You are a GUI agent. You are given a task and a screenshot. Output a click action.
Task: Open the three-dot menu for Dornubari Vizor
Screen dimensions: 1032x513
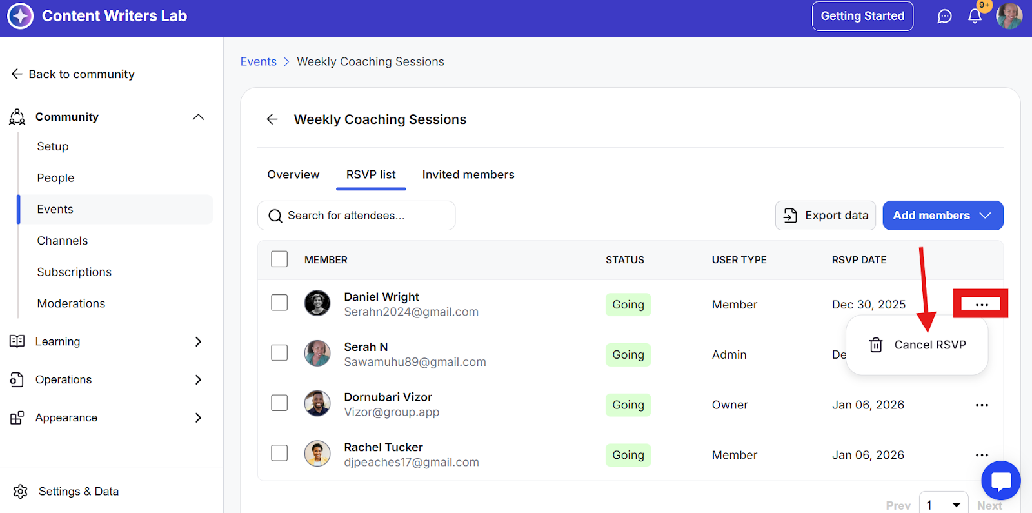click(982, 405)
